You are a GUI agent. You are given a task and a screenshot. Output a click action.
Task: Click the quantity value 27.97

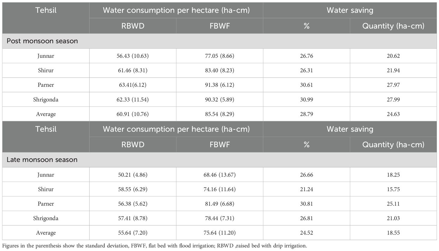[x=393, y=85]
